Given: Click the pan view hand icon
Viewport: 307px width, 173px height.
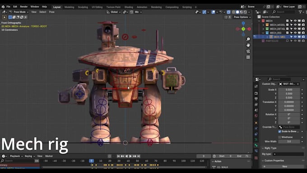Looking at the screenshot, I should (248, 45).
